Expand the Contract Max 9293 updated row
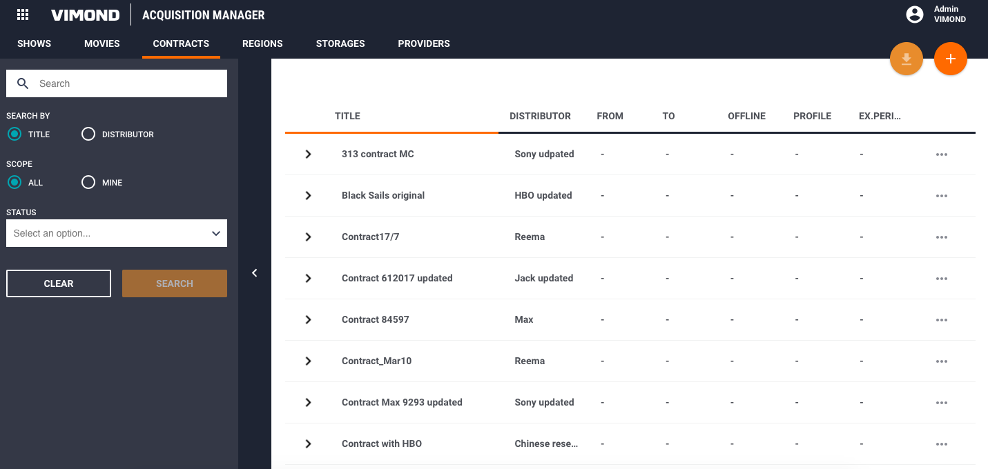 tap(309, 402)
